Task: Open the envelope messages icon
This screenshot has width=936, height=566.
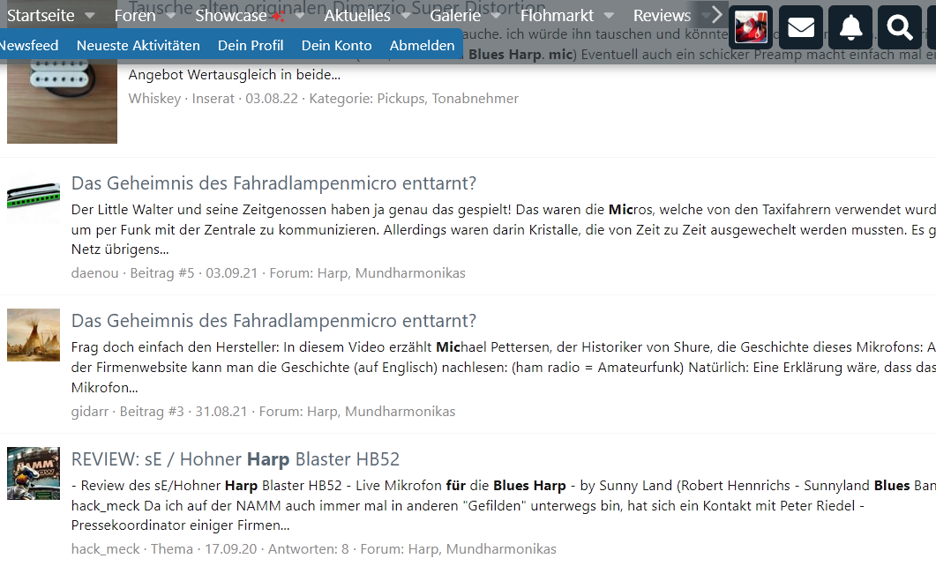Action: pos(800,27)
